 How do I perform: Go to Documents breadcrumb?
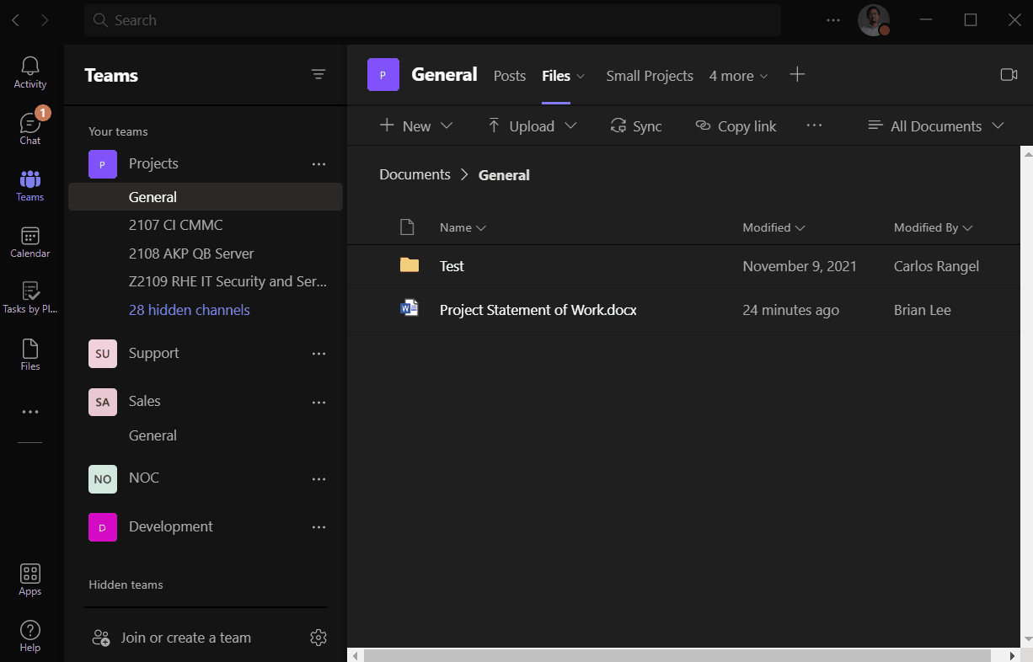[415, 174]
